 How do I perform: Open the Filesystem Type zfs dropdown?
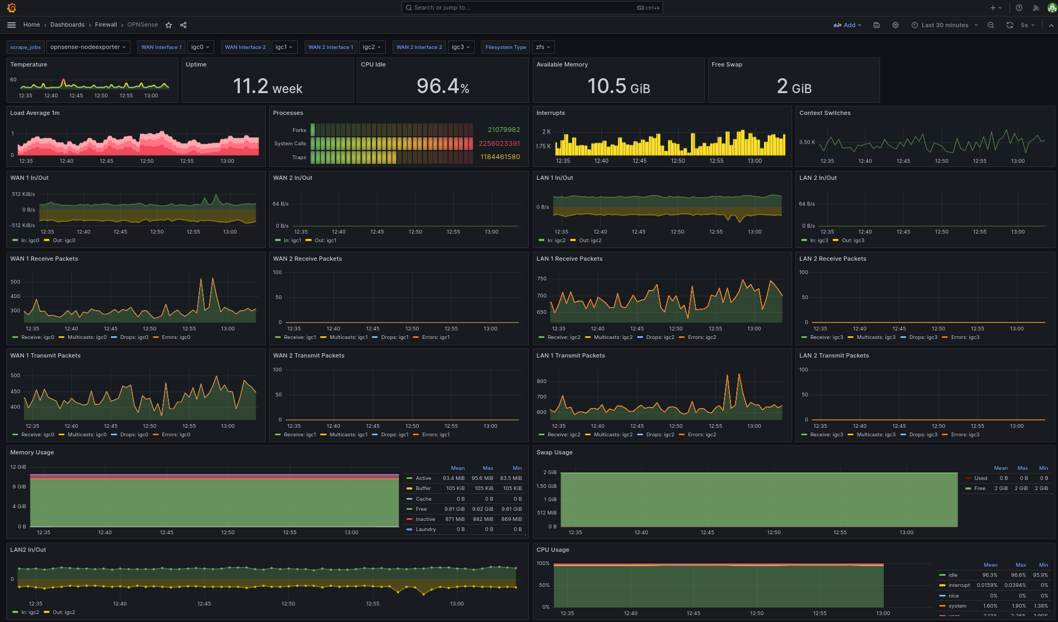coord(543,47)
